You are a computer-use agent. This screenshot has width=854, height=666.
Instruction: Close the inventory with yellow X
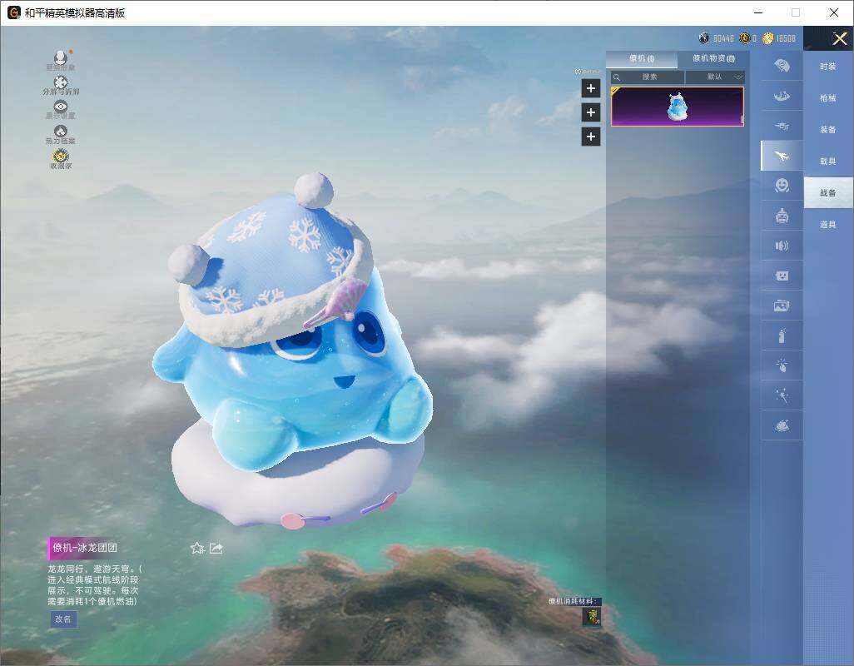tap(839, 38)
